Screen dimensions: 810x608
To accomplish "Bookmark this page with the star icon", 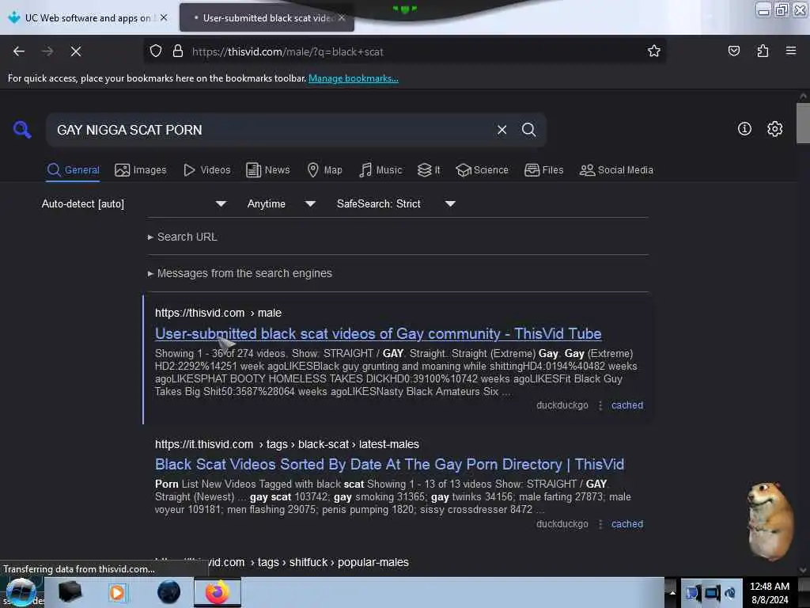I will coord(654,51).
